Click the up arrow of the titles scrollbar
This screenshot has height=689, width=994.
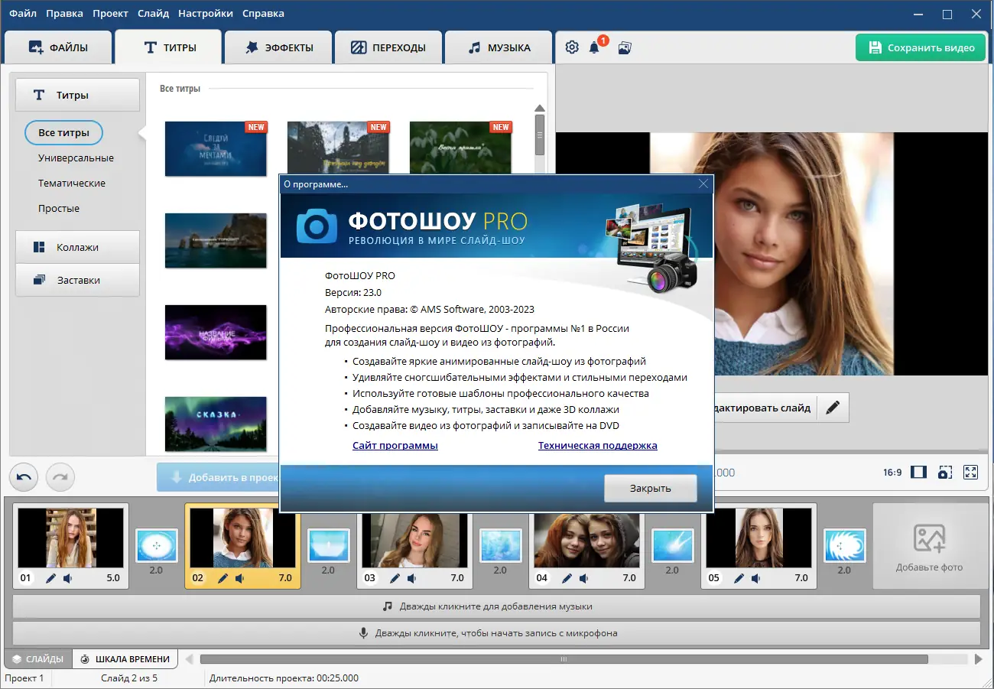(x=540, y=108)
